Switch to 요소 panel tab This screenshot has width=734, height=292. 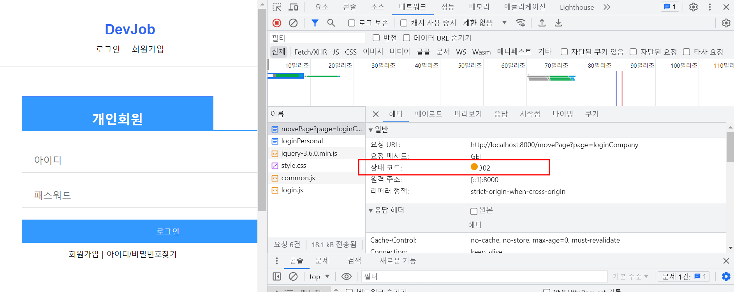(322, 7)
